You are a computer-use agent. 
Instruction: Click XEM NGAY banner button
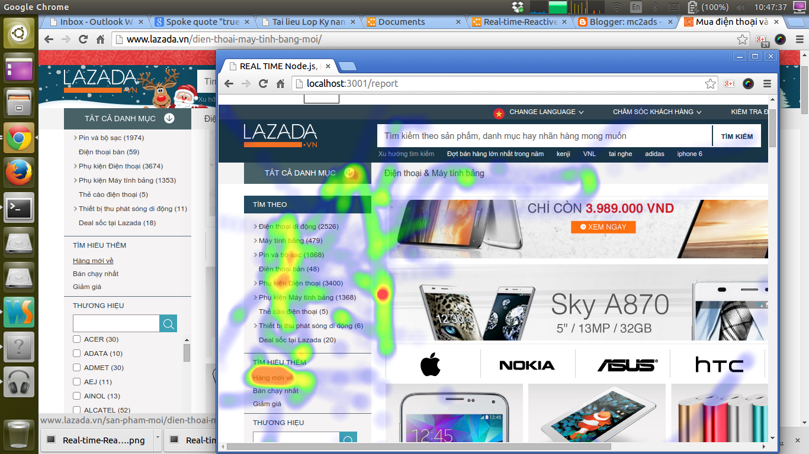coord(603,227)
